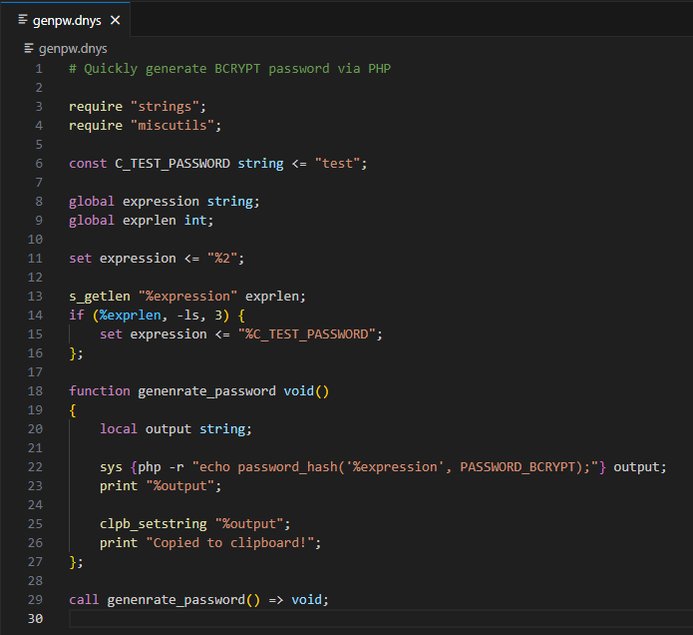Click PASSWORD_BCRYPT text on line 22
The height and width of the screenshot is (635, 693).
518,467
